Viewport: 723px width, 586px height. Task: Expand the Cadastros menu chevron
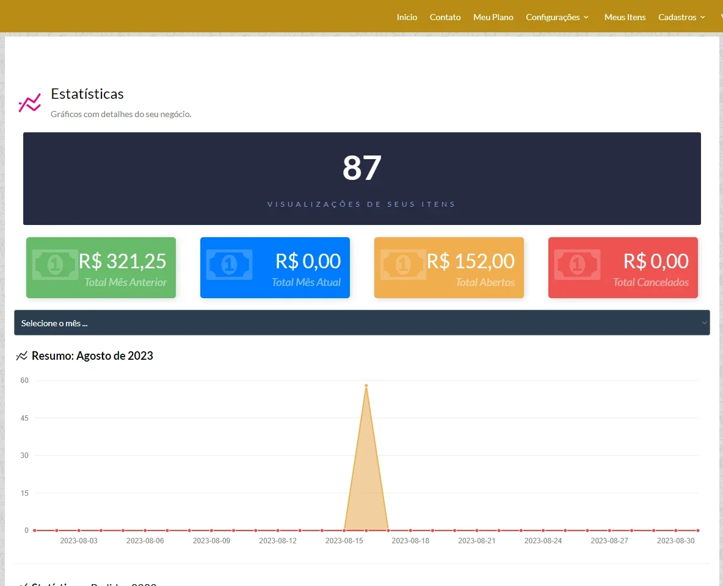[x=703, y=17]
